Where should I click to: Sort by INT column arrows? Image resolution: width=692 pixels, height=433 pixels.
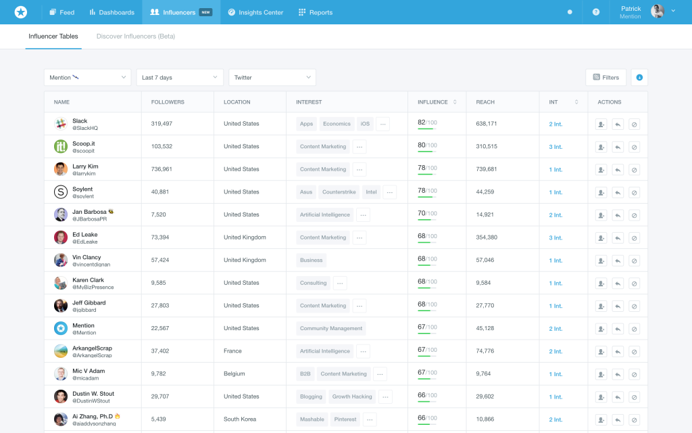(576, 102)
